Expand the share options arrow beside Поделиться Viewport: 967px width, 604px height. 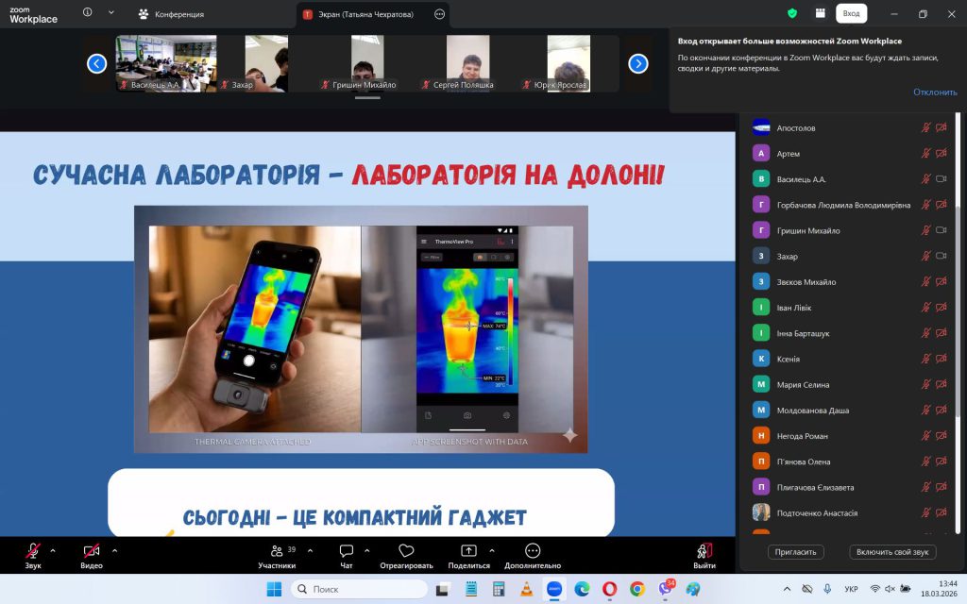coord(492,550)
